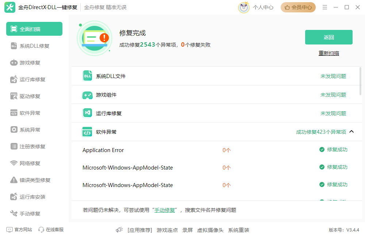Image resolution: width=365 pixels, height=237 pixels.
Task: Open 系统重装 from the bottom bar
Action: point(238,230)
